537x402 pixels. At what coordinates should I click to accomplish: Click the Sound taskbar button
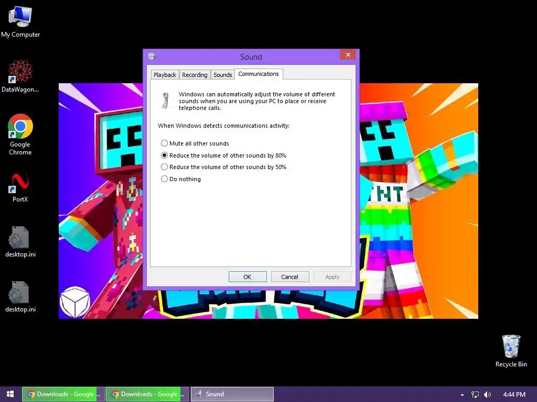[232, 394]
